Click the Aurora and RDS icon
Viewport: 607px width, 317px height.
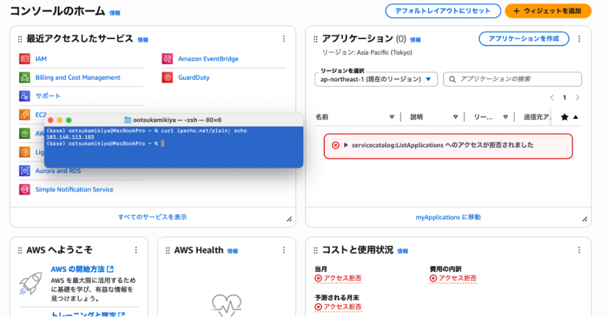coord(25,171)
